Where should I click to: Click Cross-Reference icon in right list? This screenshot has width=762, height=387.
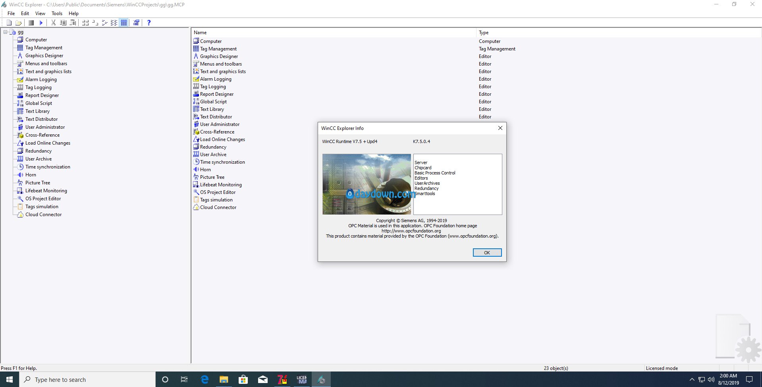pos(196,132)
